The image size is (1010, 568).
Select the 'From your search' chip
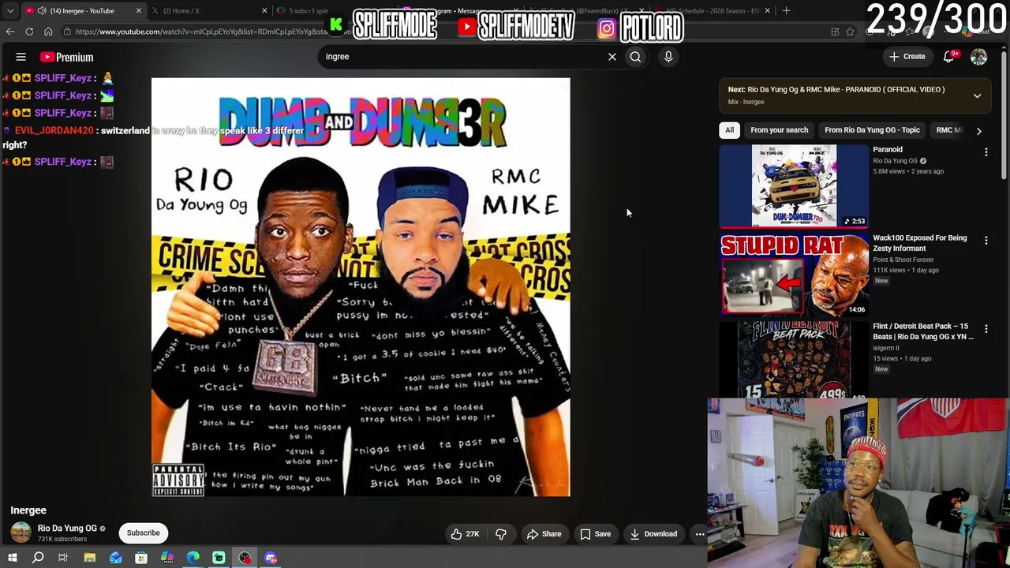(780, 130)
